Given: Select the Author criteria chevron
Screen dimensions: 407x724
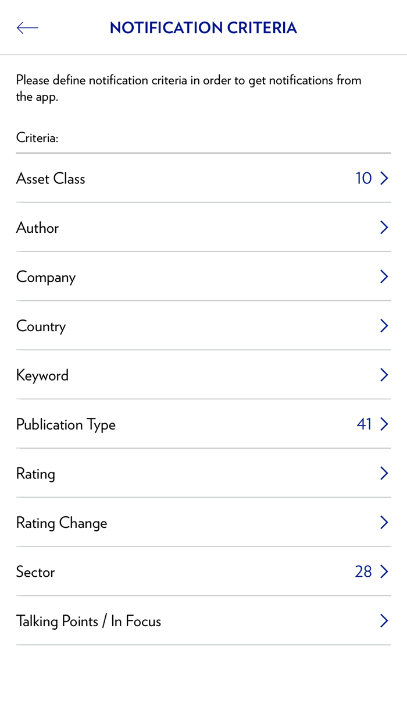Looking at the screenshot, I should click(x=384, y=227).
